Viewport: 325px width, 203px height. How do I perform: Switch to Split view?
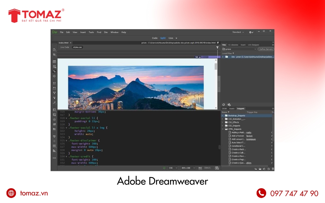pyautogui.click(x=163, y=38)
